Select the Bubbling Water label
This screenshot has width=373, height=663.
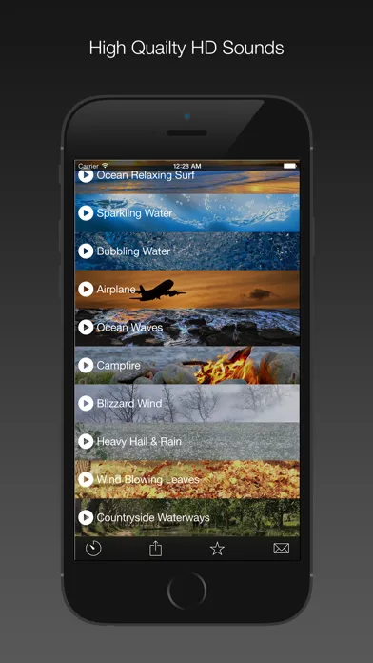(x=133, y=251)
